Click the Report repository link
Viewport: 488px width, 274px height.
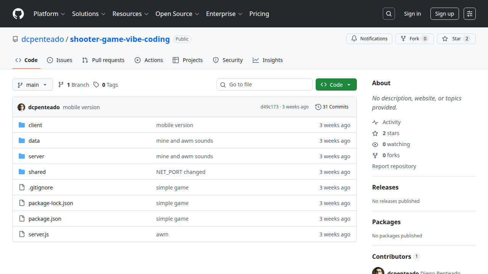(x=394, y=166)
